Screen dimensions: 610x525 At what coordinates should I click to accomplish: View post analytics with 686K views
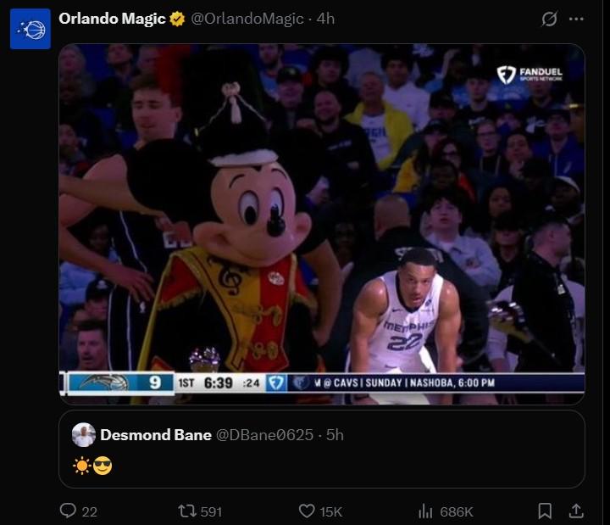click(426, 511)
